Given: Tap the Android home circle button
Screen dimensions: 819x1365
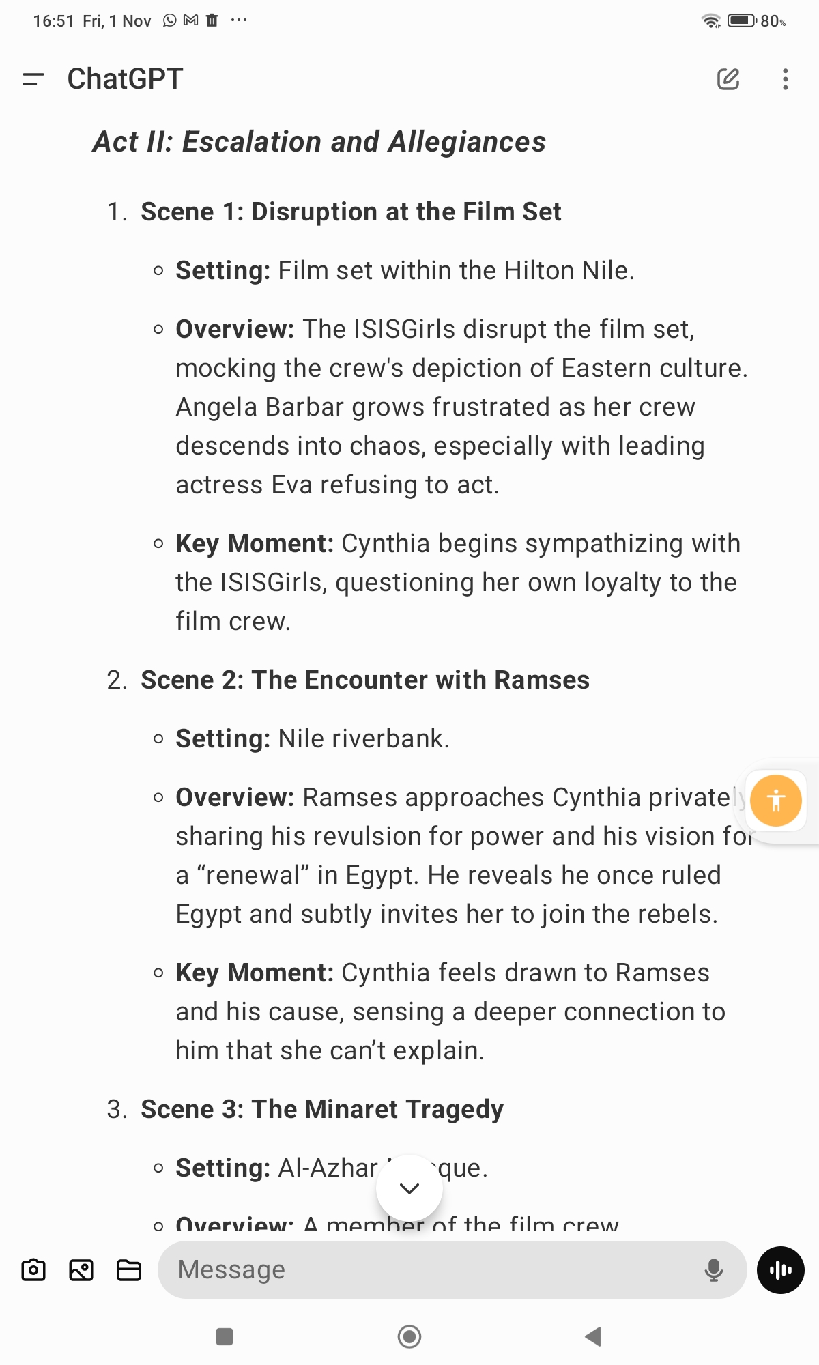Looking at the screenshot, I should [409, 1336].
